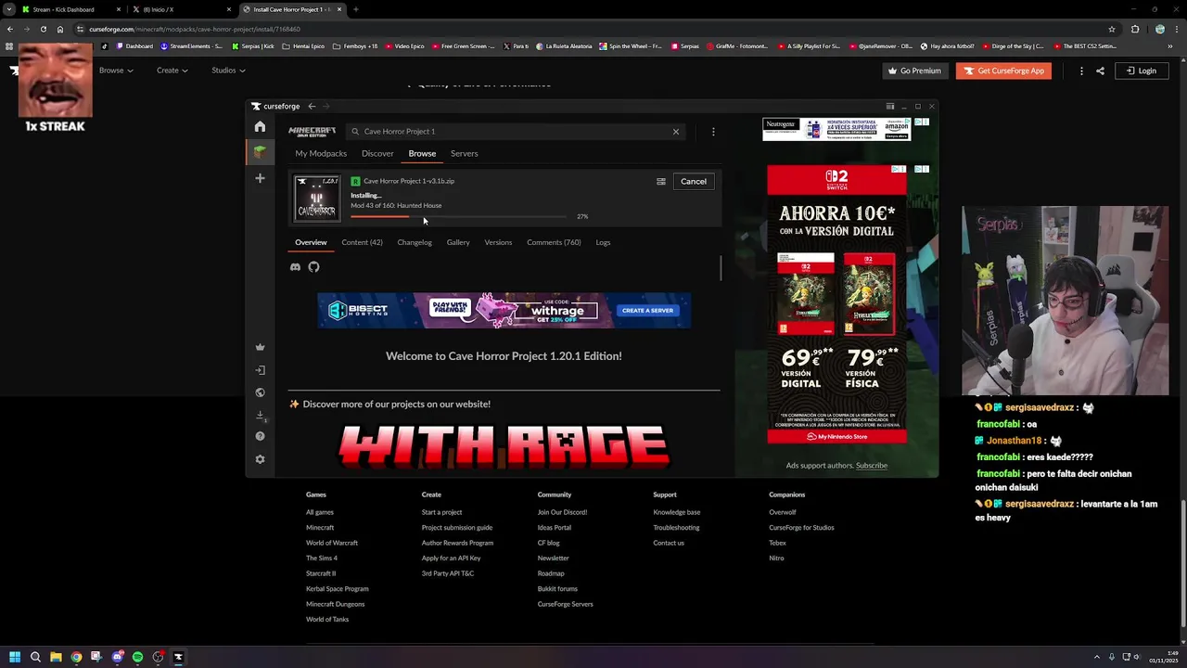Open Chrome from the taskbar

(76, 657)
